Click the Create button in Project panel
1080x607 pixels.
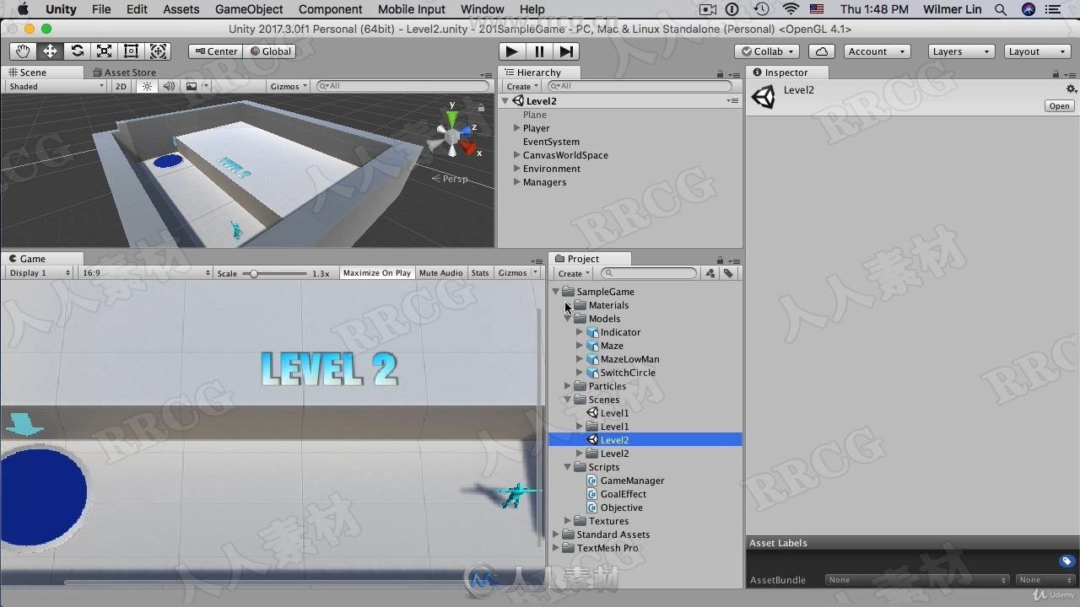pyautogui.click(x=573, y=273)
